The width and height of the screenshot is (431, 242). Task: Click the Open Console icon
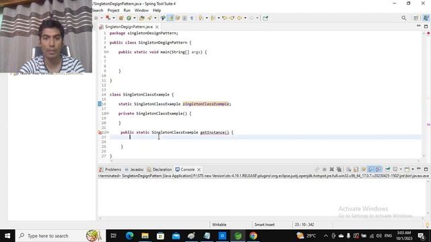(407, 169)
